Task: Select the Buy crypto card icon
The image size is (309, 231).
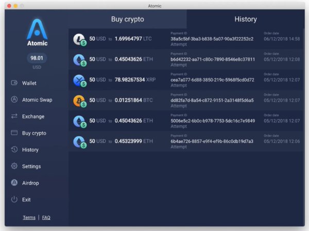Action: point(14,133)
